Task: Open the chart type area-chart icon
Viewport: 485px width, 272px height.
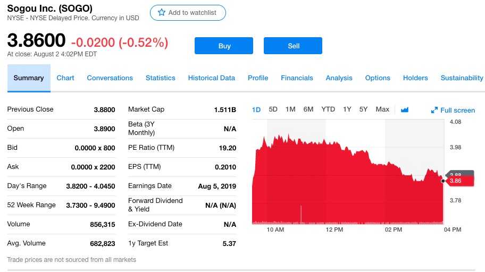Action: click(405, 110)
